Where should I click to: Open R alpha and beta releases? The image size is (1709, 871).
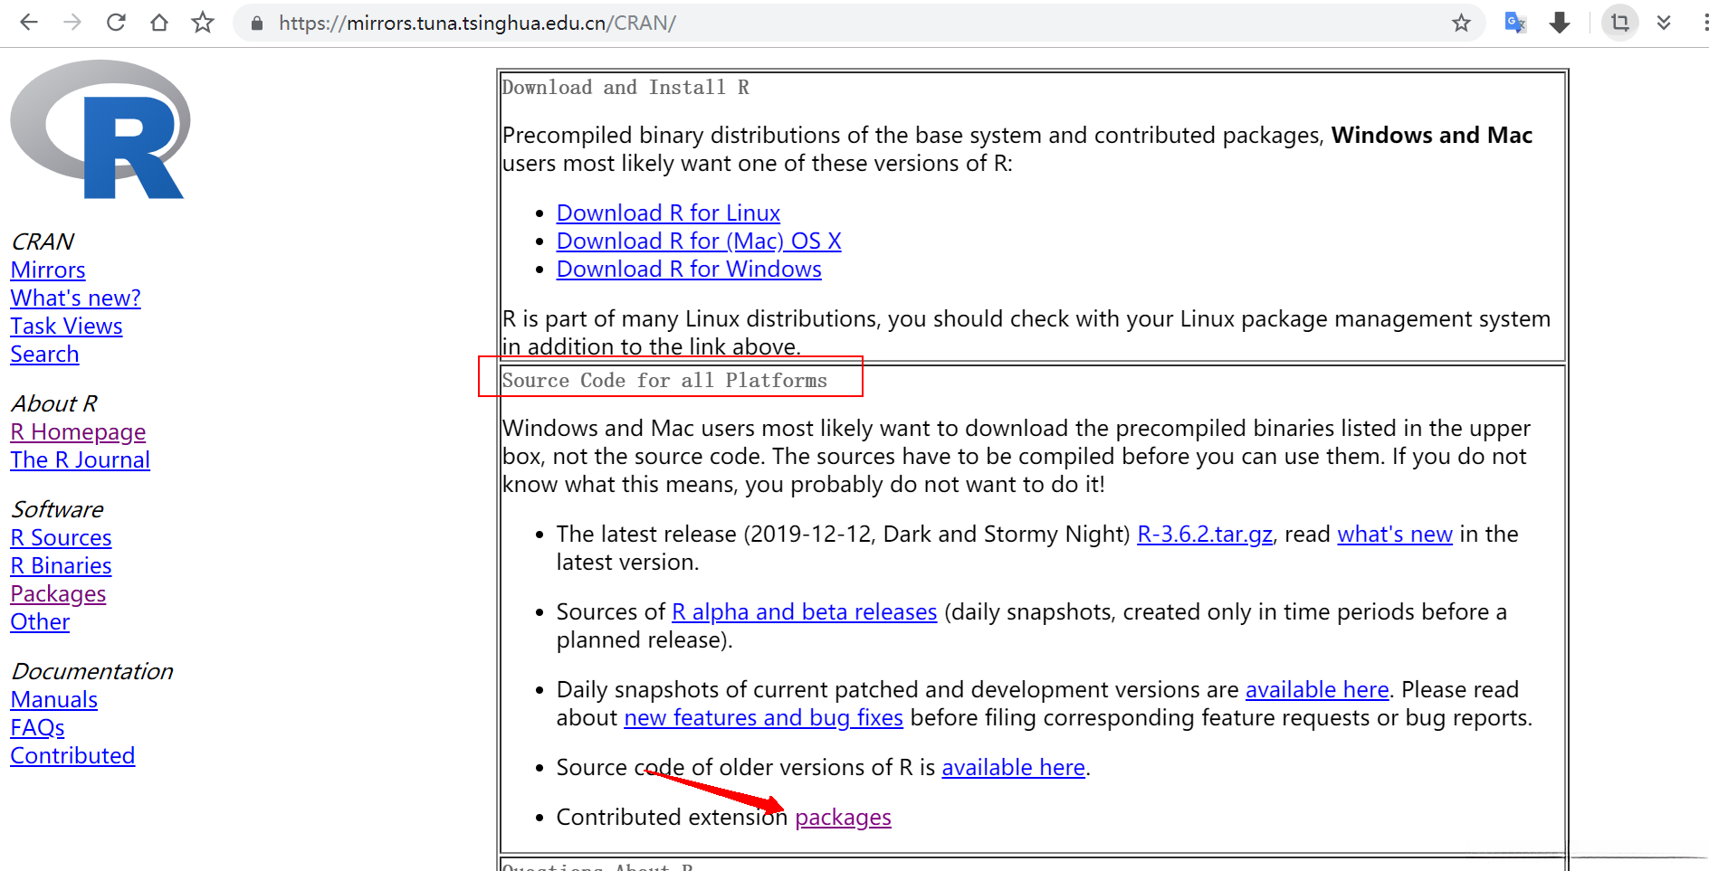[804, 611]
